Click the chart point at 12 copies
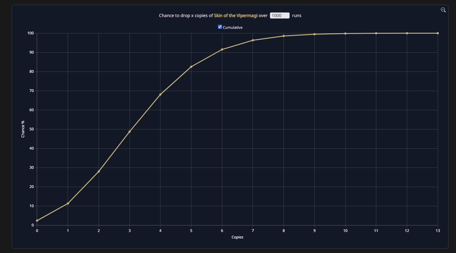The height and width of the screenshot is (253, 456). [x=407, y=33]
